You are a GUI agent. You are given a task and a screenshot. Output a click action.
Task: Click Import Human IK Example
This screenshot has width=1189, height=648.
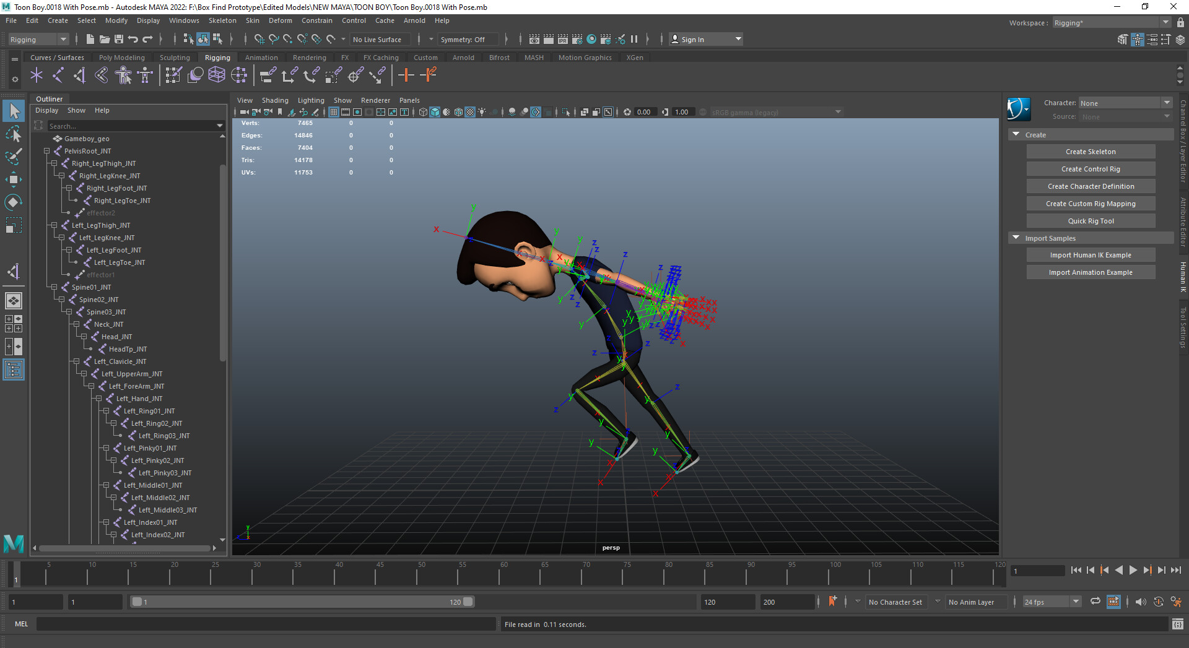pos(1090,254)
